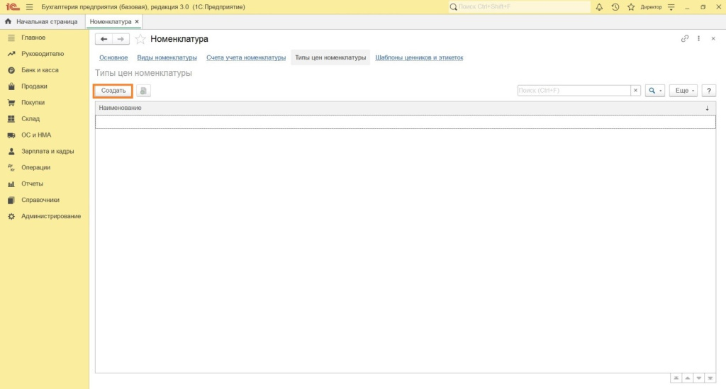
Task: Expand the Еще dropdown menu
Action: coord(683,91)
